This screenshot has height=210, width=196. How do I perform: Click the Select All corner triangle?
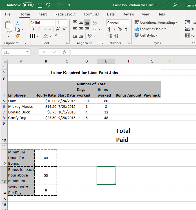pyautogui.click(x=5, y=61)
